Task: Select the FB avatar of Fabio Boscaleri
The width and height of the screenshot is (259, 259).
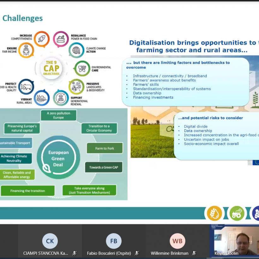Action: (114, 241)
